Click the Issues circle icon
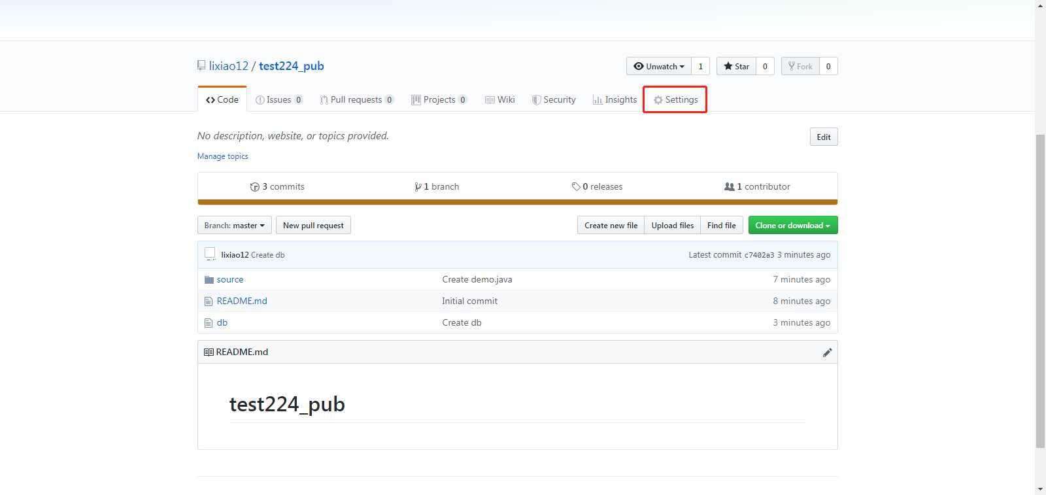This screenshot has height=495, width=1046. [x=260, y=100]
